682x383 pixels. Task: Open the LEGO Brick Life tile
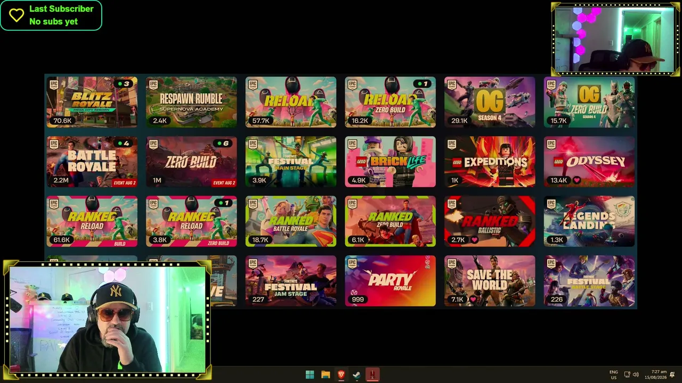390,162
